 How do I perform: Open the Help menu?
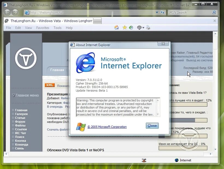[69, 28]
